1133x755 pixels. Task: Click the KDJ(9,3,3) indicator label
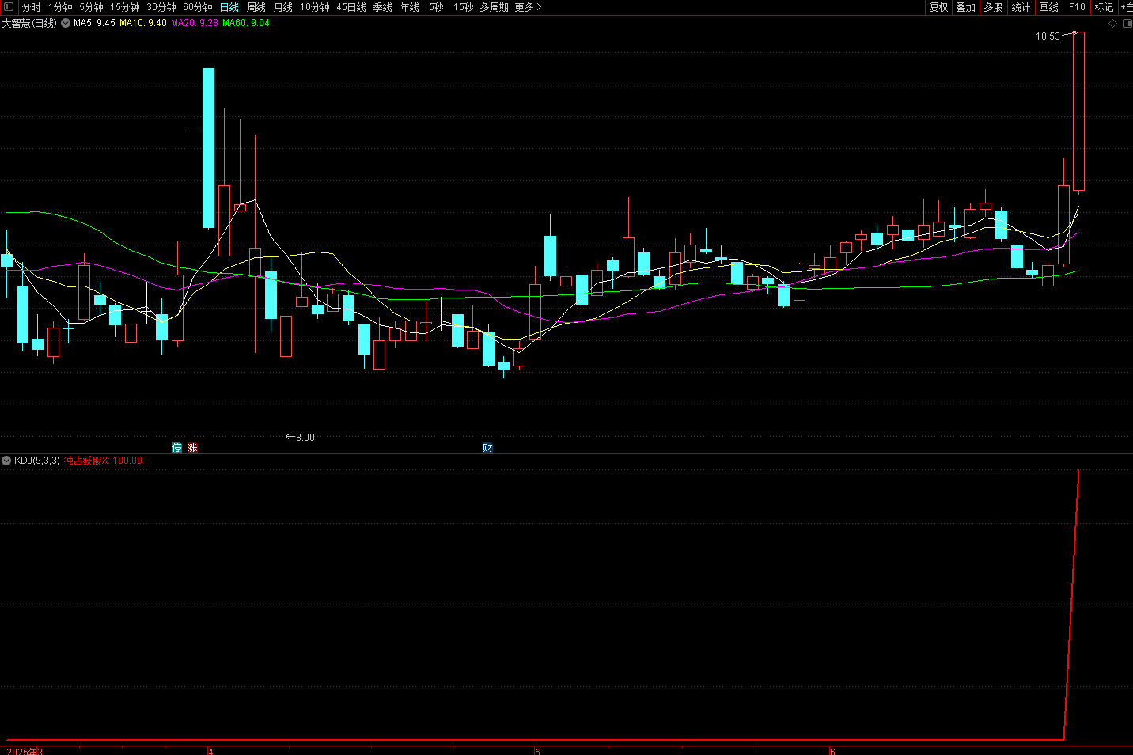(37, 460)
